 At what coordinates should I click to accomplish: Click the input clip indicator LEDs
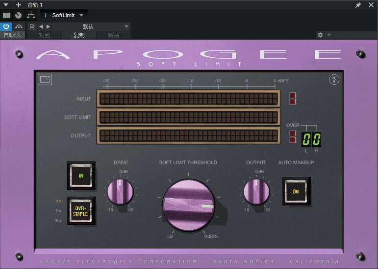[293, 99]
